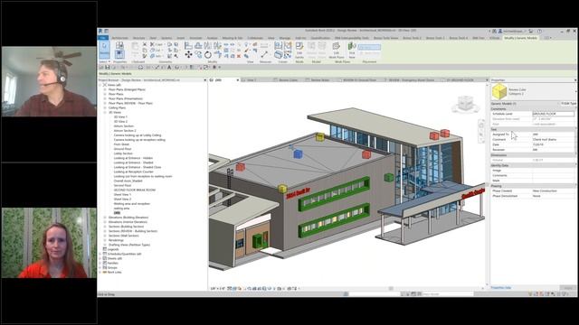Click the Measure tool in Measure panel

pos(264,54)
